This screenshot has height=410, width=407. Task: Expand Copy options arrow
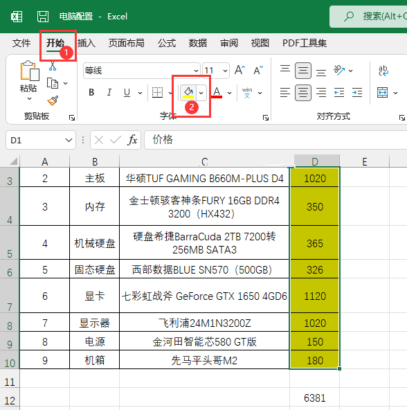65,83
